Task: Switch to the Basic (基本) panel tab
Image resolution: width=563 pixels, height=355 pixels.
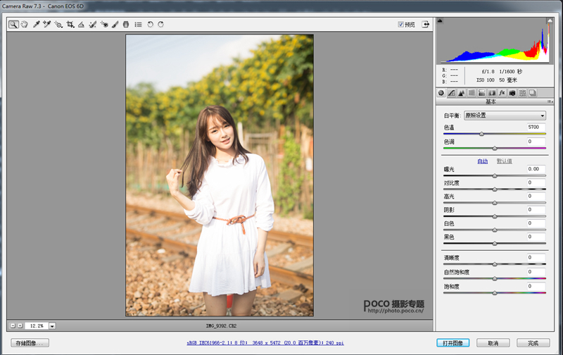Action: pos(441,93)
